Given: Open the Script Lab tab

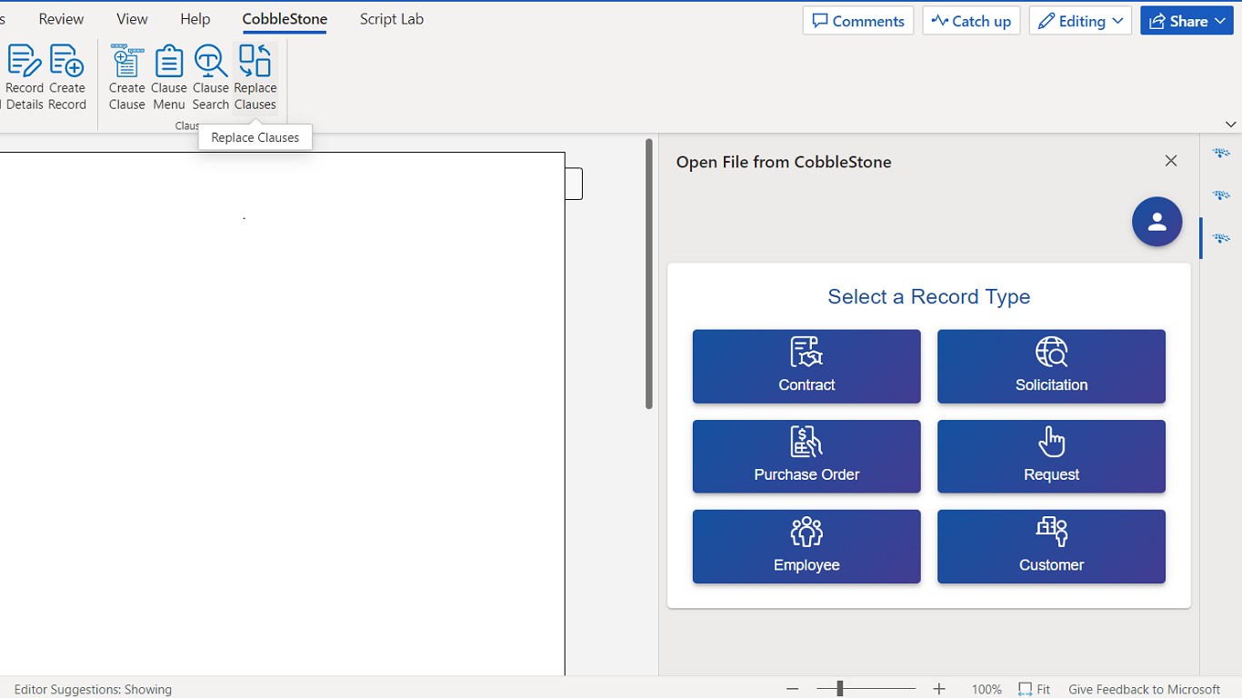Looking at the screenshot, I should [x=392, y=19].
